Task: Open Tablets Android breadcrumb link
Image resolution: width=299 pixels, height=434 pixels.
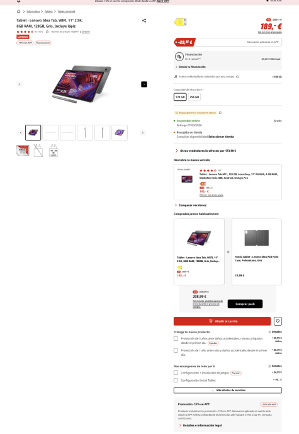Action: click(x=66, y=11)
